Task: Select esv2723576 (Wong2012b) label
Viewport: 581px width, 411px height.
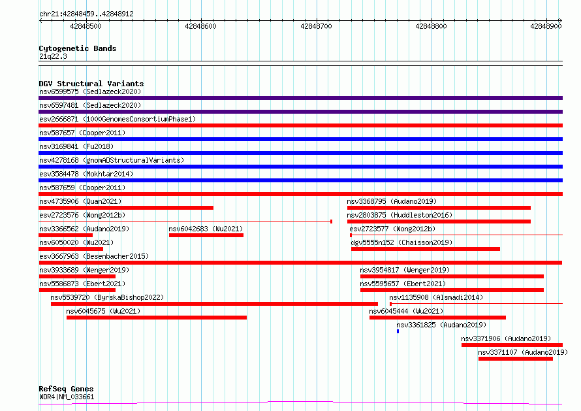Action: [x=82, y=215]
